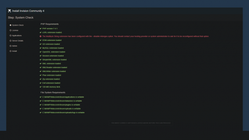Click the PHP Requirements heading
The height and width of the screenshot is (140, 249).
[x=49, y=24]
